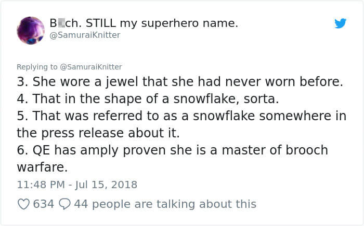Click the Twitter bird logo

pyautogui.click(x=341, y=24)
